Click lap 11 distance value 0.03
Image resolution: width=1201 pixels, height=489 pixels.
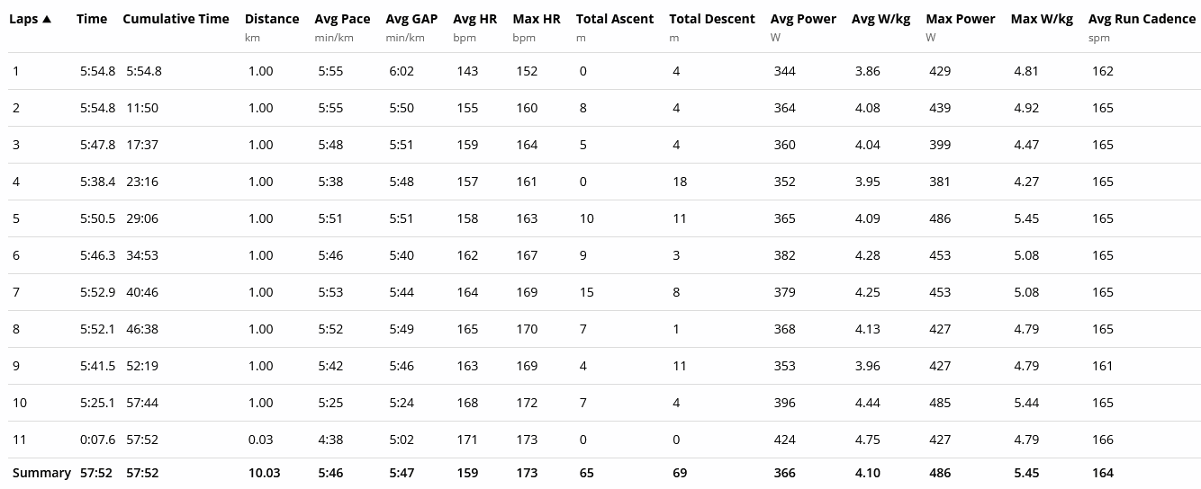260,440
